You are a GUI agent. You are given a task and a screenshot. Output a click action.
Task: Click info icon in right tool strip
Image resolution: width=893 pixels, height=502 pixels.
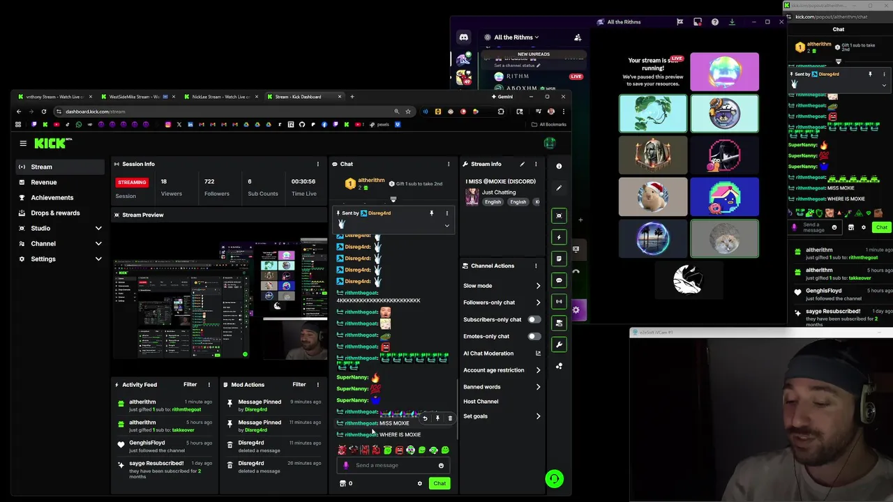coord(559,166)
